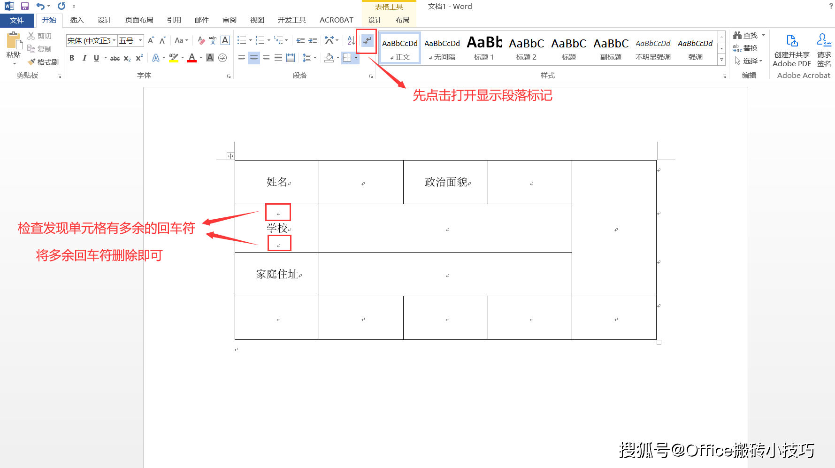Undo the last action in quick access toolbar
This screenshot has width=835, height=468.
point(40,6)
